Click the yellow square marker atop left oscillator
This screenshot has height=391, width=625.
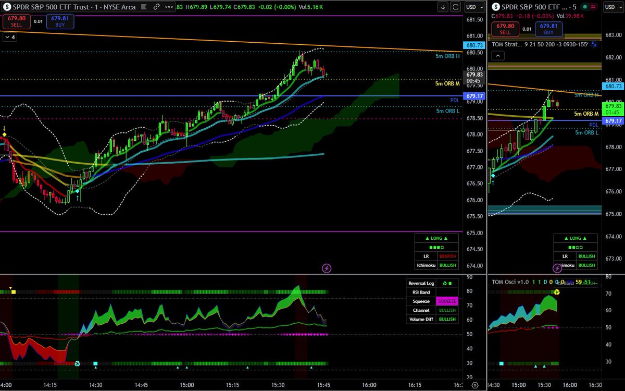(14, 292)
